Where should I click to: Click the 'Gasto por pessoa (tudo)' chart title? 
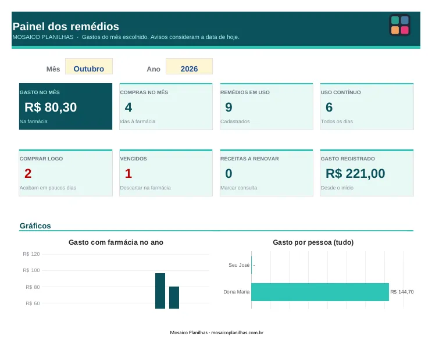tap(313, 242)
